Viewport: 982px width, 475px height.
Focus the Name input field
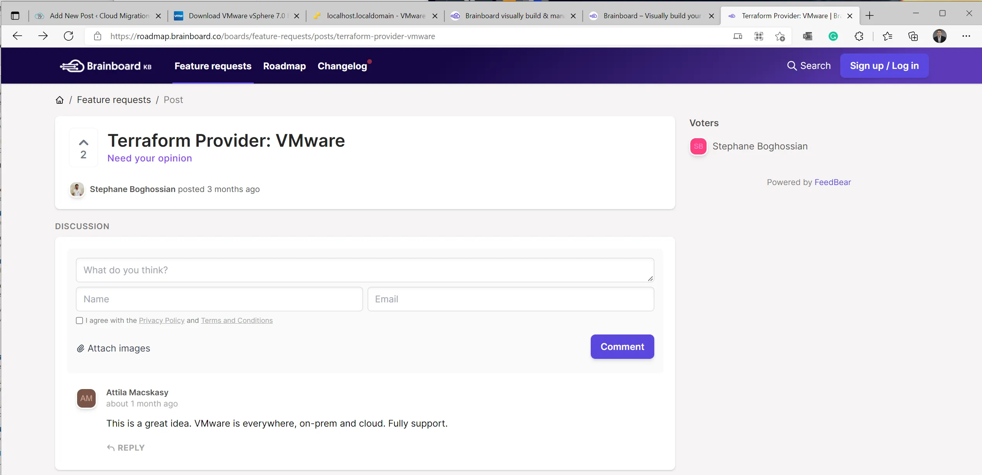click(219, 299)
